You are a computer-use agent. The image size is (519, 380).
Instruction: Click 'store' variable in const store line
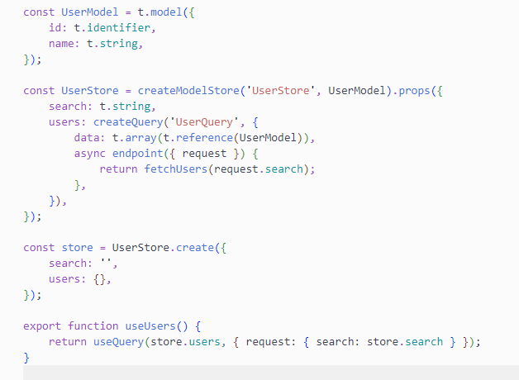tap(77, 248)
